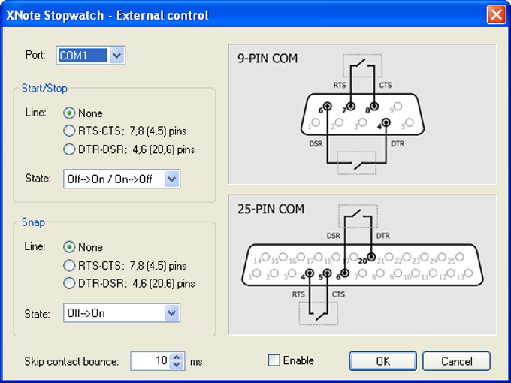Click the Start/Stop group label
The image size is (511, 383).
tap(44, 89)
